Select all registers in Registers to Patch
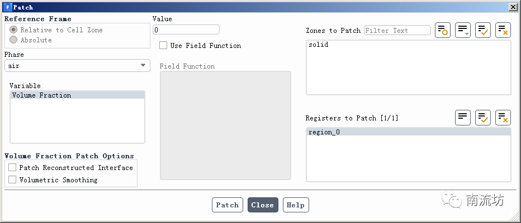This screenshot has width=521, height=223. (483, 118)
